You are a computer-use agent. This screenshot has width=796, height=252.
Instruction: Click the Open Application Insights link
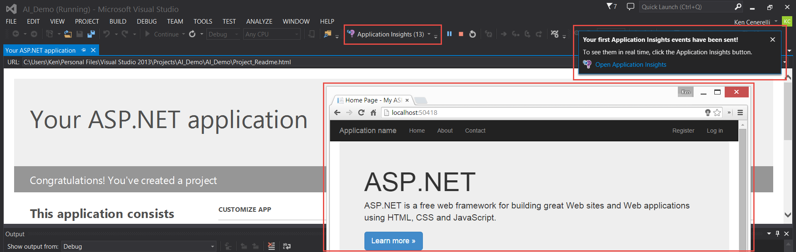[x=631, y=65]
